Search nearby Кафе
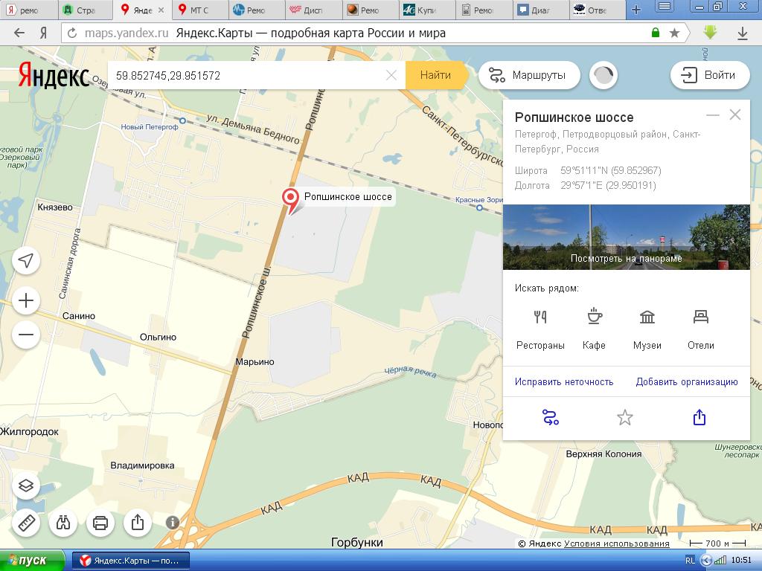The height and width of the screenshot is (571, 762). [x=594, y=327]
